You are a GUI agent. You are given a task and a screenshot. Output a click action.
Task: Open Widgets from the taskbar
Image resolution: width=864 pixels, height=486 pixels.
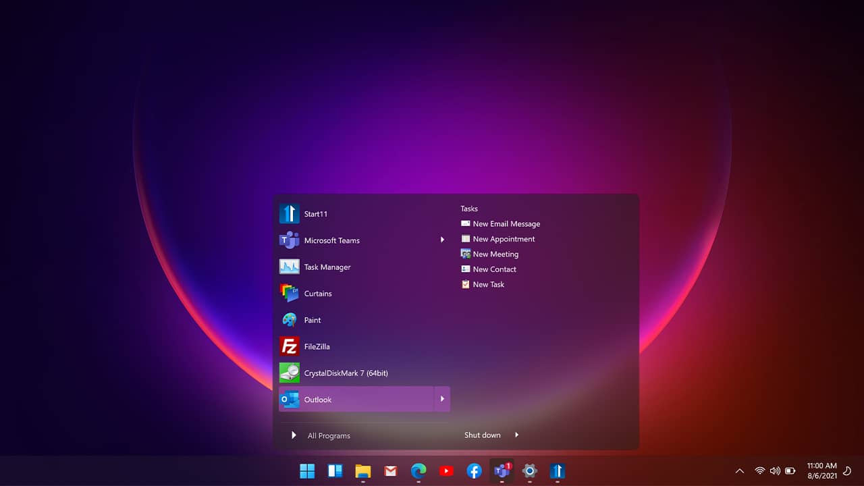(x=335, y=471)
